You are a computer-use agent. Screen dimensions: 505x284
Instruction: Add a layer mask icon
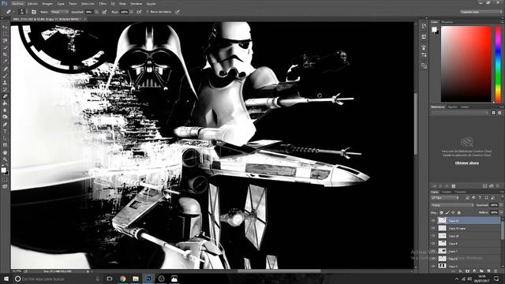point(468,271)
